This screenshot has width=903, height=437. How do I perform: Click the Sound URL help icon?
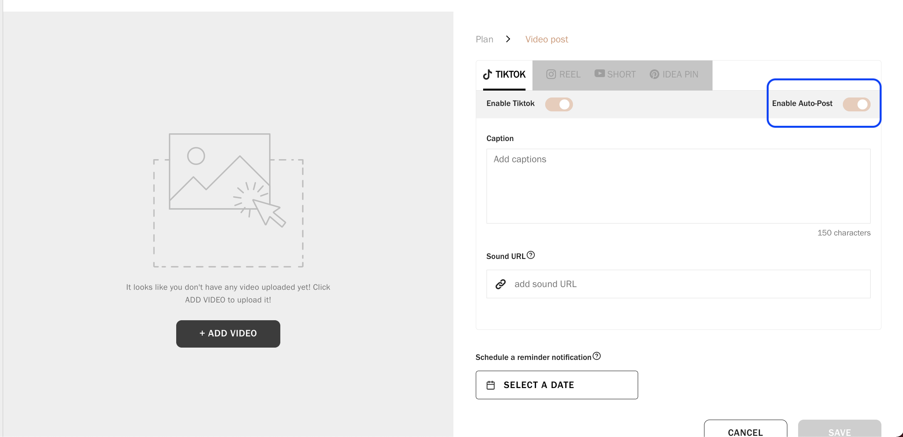point(531,255)
